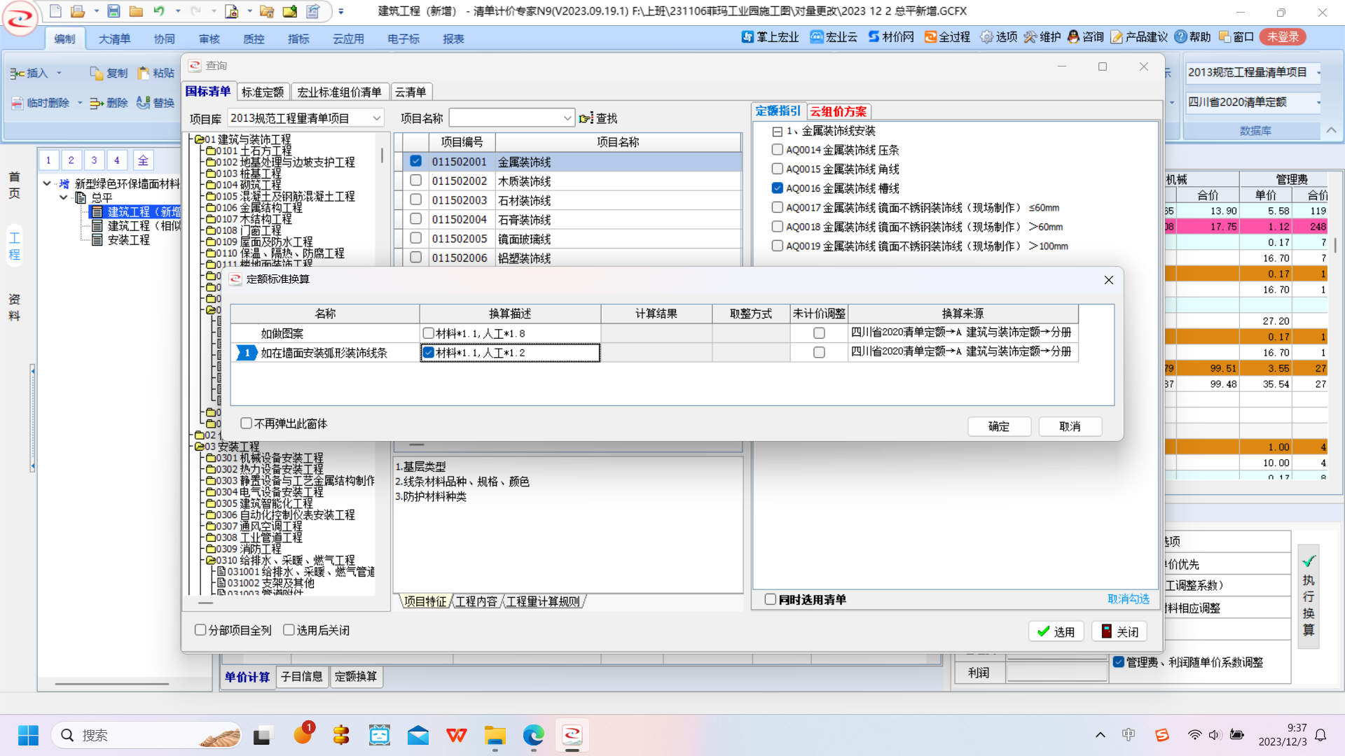Image resolution: width=1345 pixels, height=756 pixels.
Task: Click the 确定 button in conversion dialog
Action: [998, 426]
